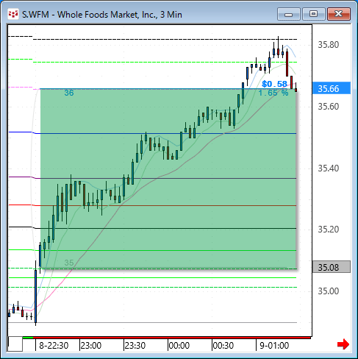
Task: Click the window title S.WFM - Whole Foods Market
Action: [x=102, y=15]
